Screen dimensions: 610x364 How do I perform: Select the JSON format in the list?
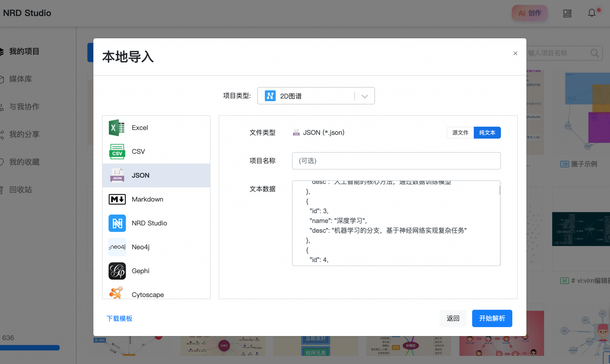(140, 175)
